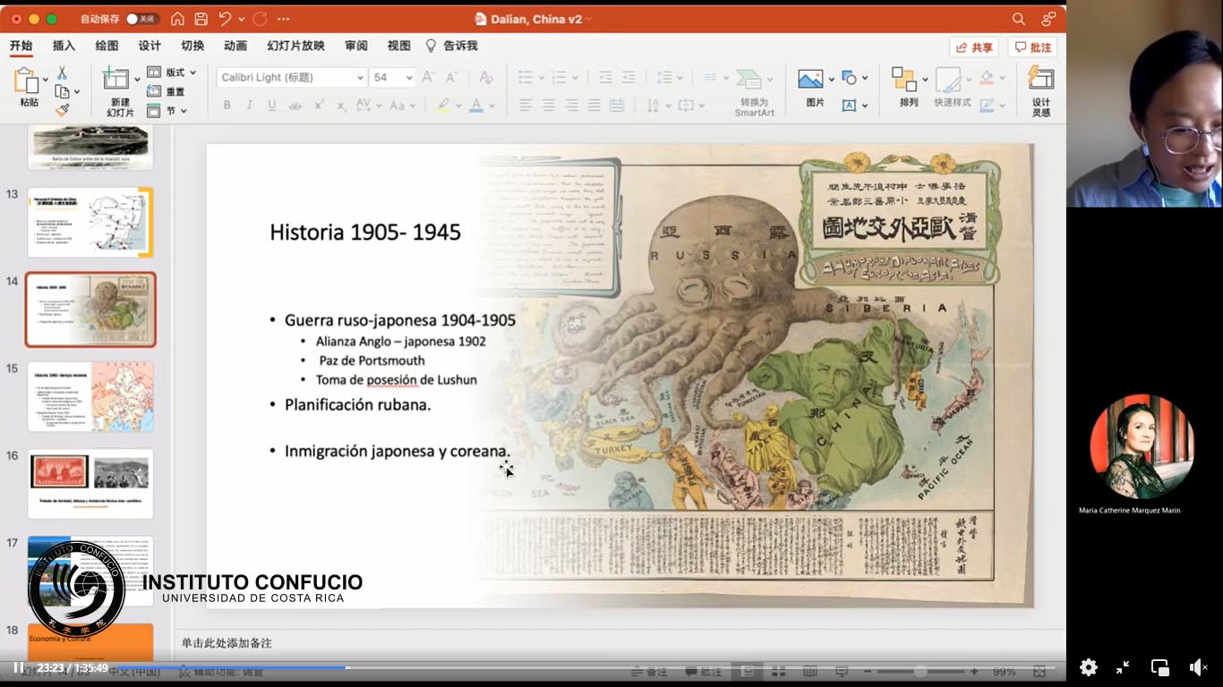
Task: Click the Redo icon in title bar
Action: coord(260,19)
